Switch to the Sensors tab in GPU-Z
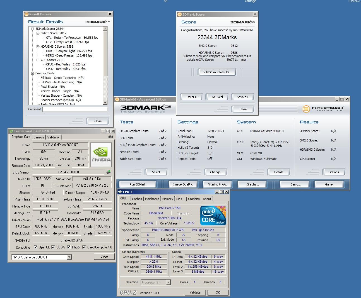This screenshot has height=298, width=361. (x=39, y=137)
